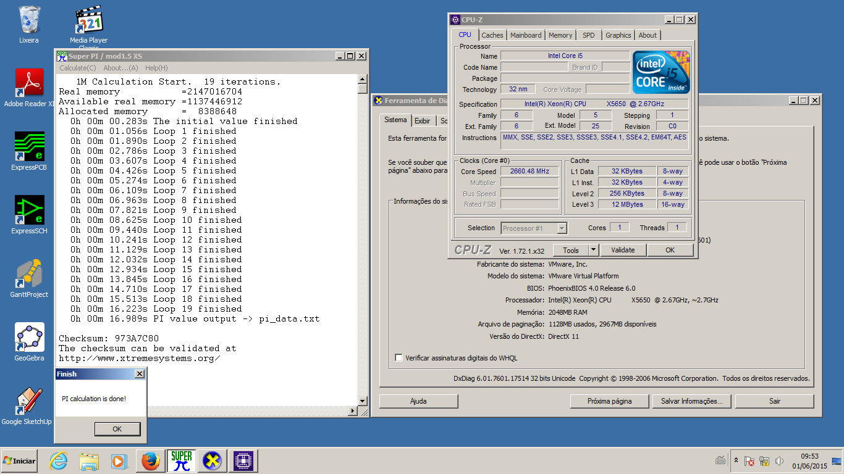Open the Calculate(C) menu in Super PI
Screen dimensions: 844x474
[x=78, y=68]
